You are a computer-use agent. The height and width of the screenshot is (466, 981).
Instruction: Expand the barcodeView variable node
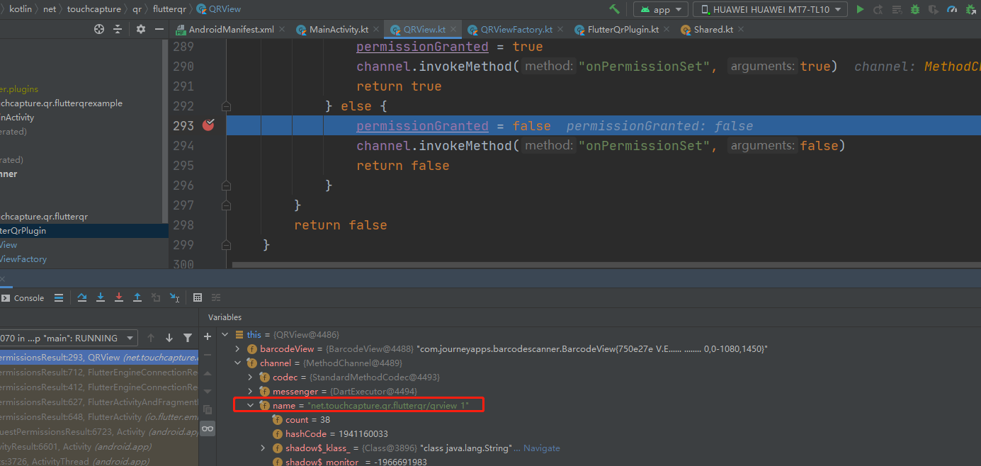[x=238, y=349]
